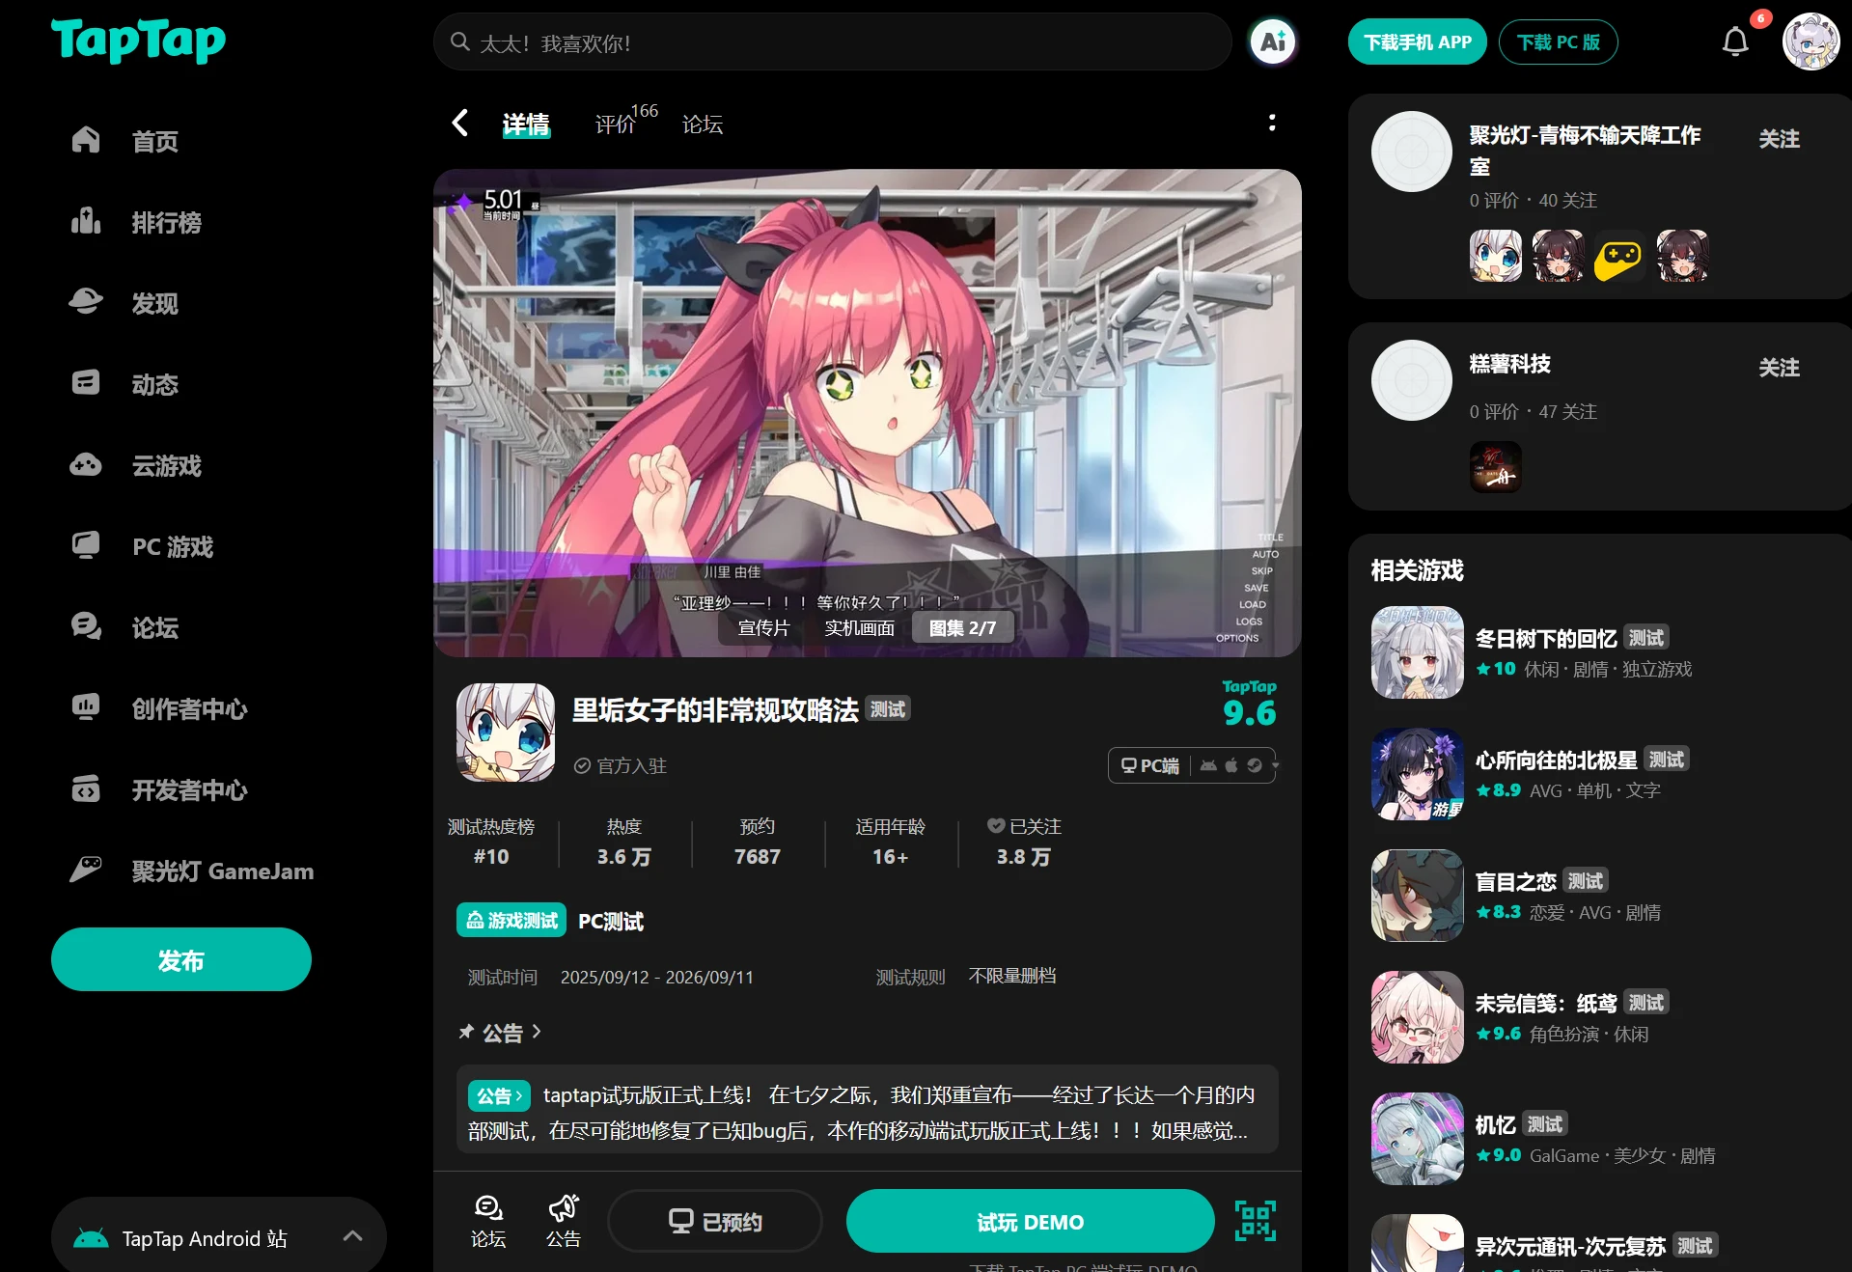Click the 不限量删档 test rule text

pos(1012,977)
